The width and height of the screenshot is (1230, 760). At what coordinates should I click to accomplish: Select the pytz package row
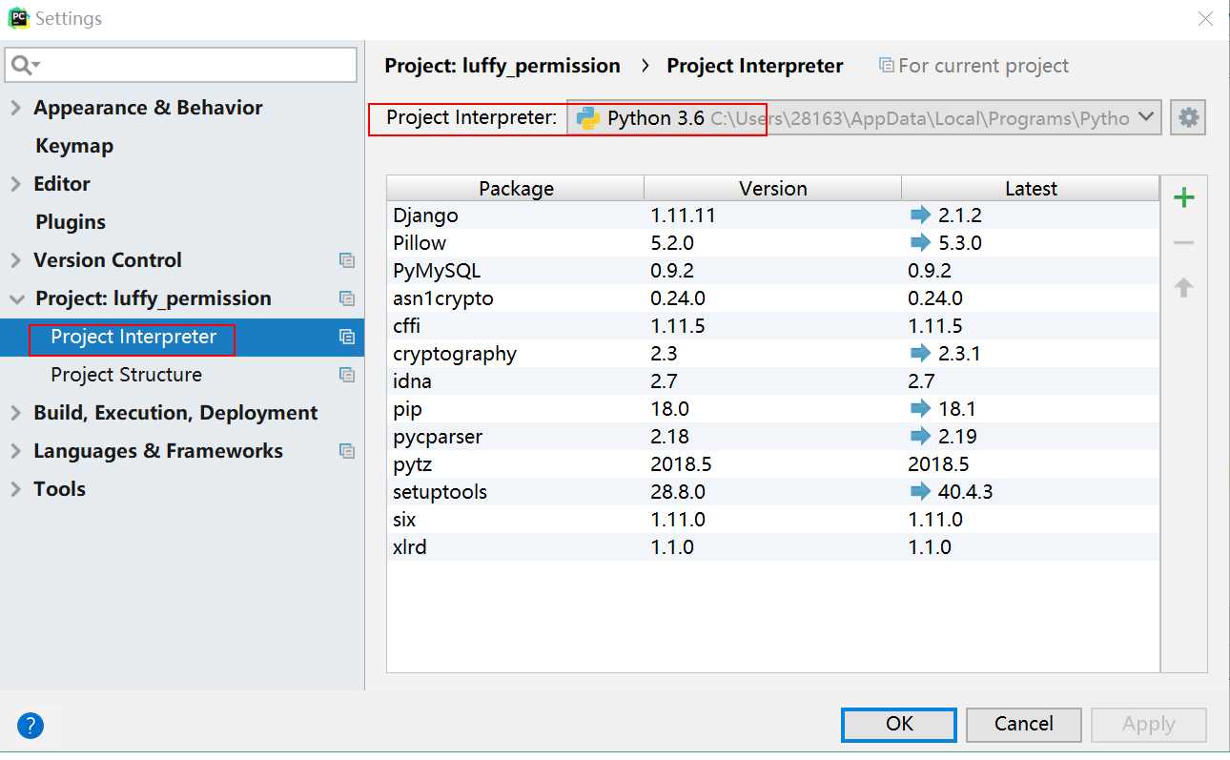click(773, 464)
